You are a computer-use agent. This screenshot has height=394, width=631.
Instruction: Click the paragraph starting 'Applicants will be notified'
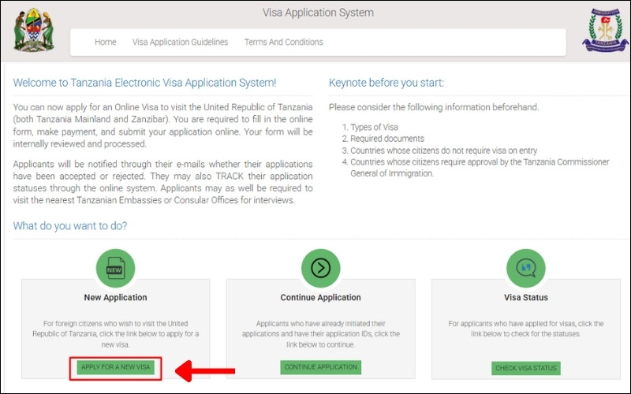point(162,182)
